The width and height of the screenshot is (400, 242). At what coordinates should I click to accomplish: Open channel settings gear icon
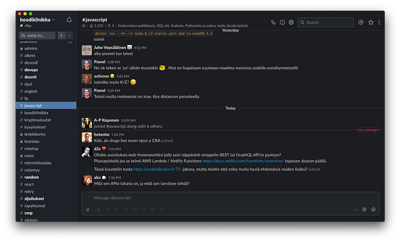[291, 22]
